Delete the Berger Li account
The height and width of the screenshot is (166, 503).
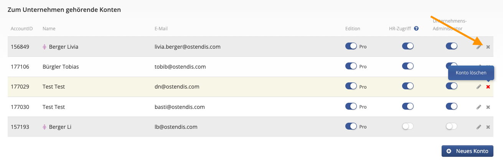point(488,127)
